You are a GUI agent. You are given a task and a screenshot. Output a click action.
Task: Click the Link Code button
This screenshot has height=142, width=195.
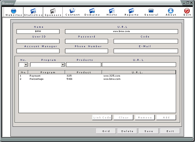point(102,117)
